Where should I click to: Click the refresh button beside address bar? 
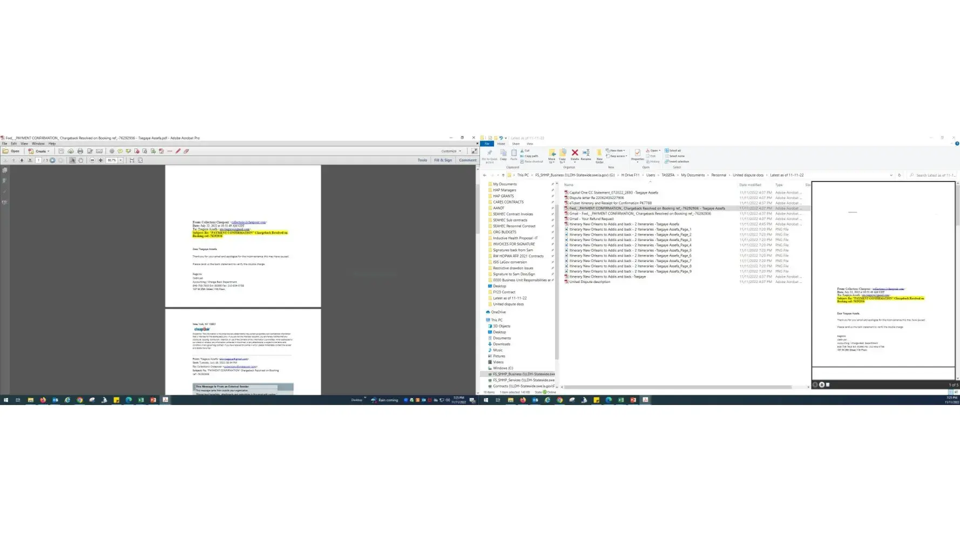click(900, 175)
